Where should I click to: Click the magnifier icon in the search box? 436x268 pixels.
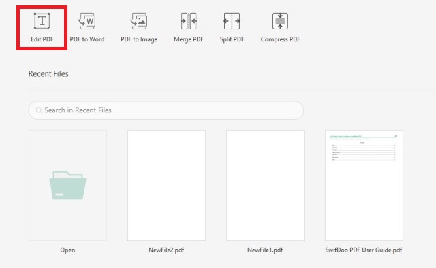pos(39,110)
